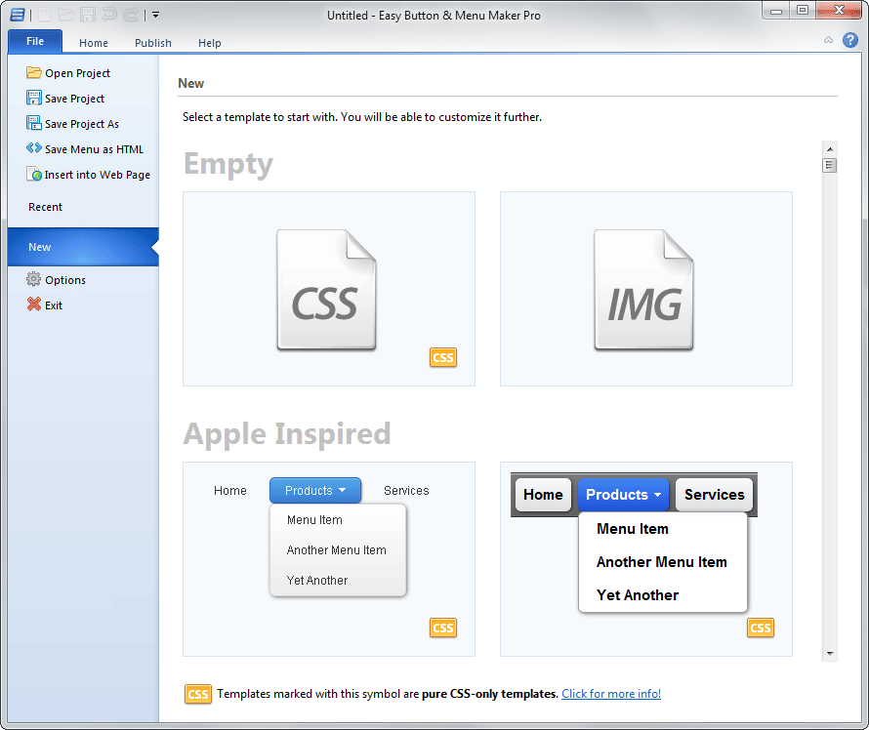This screenshot has height=730, width=869.
Task: Follow the 'Click for more info!' link
Action: [611, 694]
